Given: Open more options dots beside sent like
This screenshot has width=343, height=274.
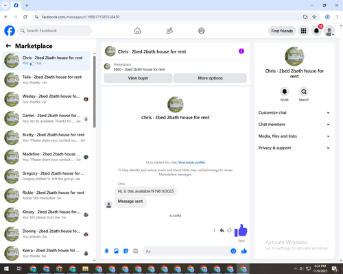Looking at the screenshot, I should [214, 230].
